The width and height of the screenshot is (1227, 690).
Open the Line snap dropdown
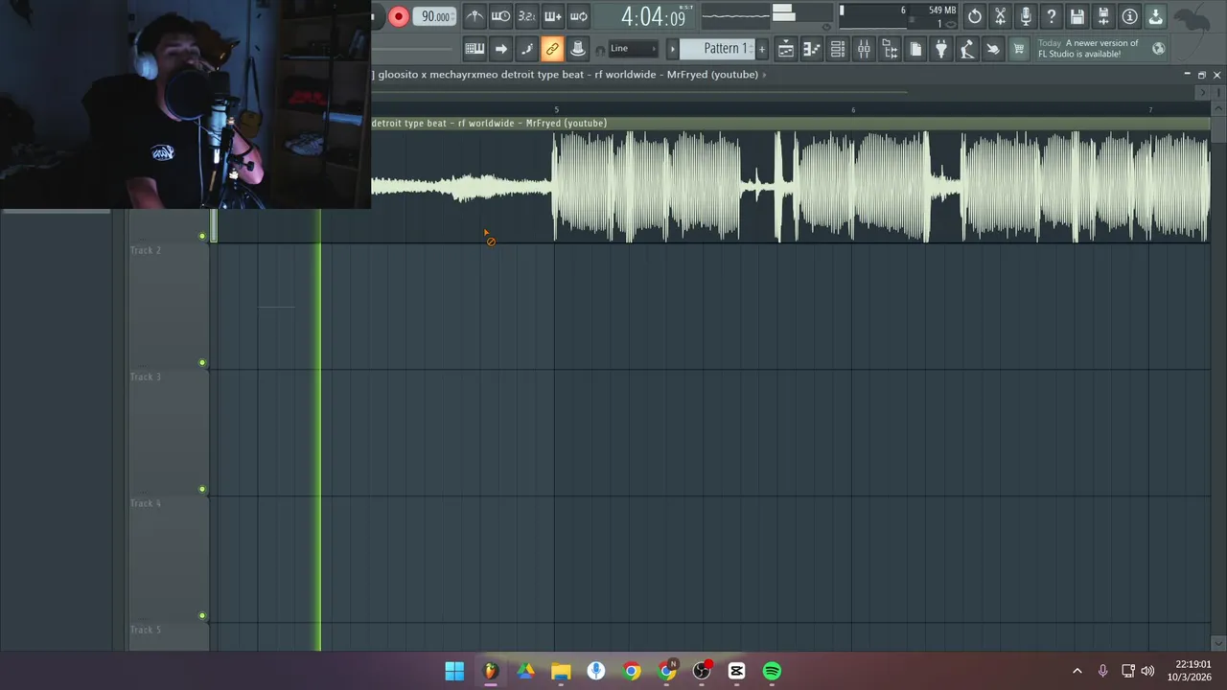[634, 49]
